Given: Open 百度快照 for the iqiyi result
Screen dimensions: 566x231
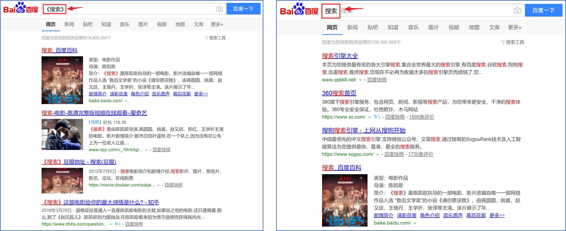Looking at the screenshot, I should tap(161, 150).
